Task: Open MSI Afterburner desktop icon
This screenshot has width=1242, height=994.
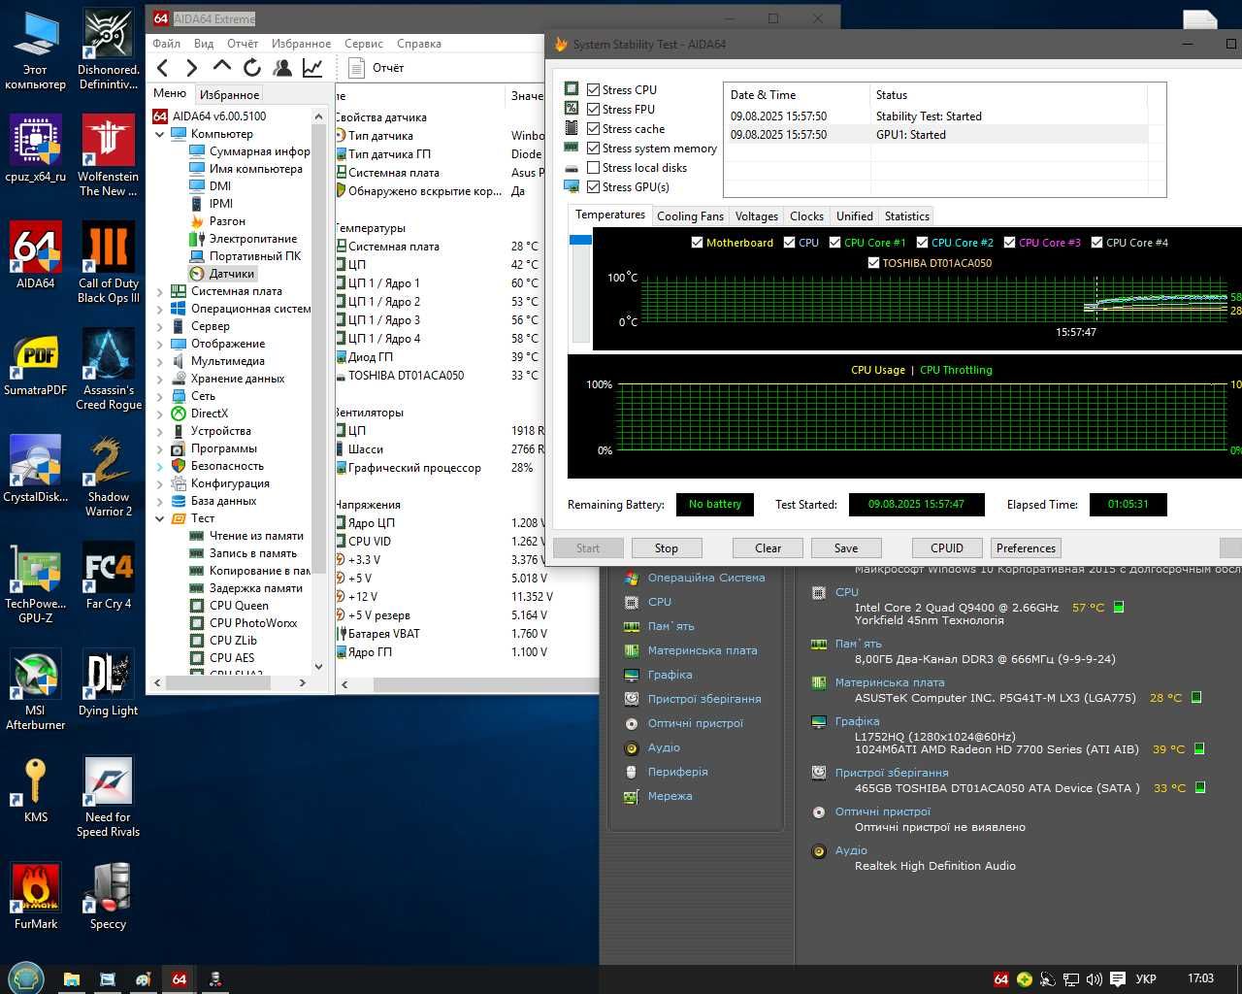Action: (36, 690)
